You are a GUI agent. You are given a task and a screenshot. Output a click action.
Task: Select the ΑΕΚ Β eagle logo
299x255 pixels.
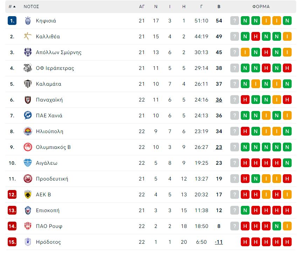(28, 195)
